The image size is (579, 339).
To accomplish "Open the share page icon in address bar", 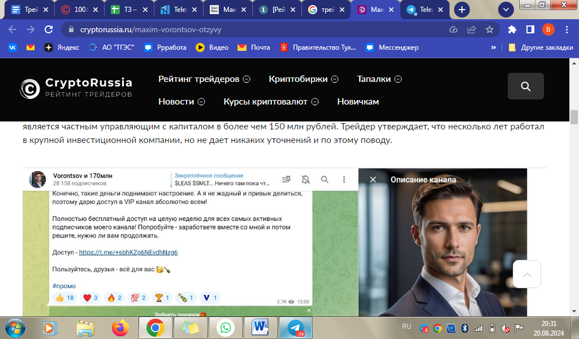I will [472, 29].
